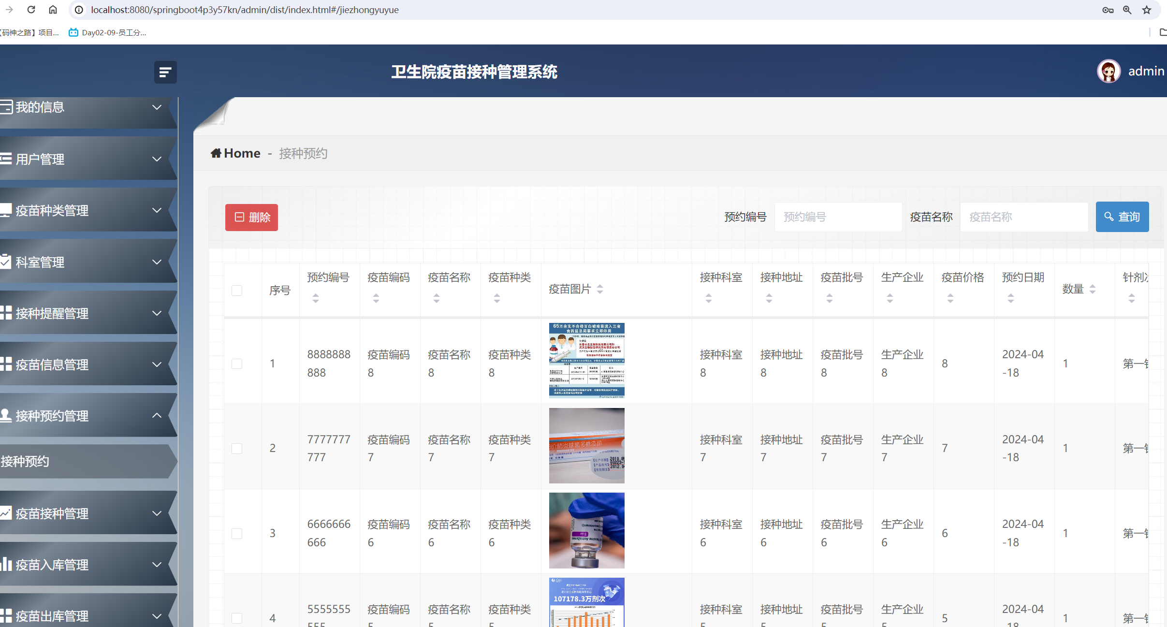Click 疫苗出库管理 grid icon
1167x627 pixels.
[6, 615]
